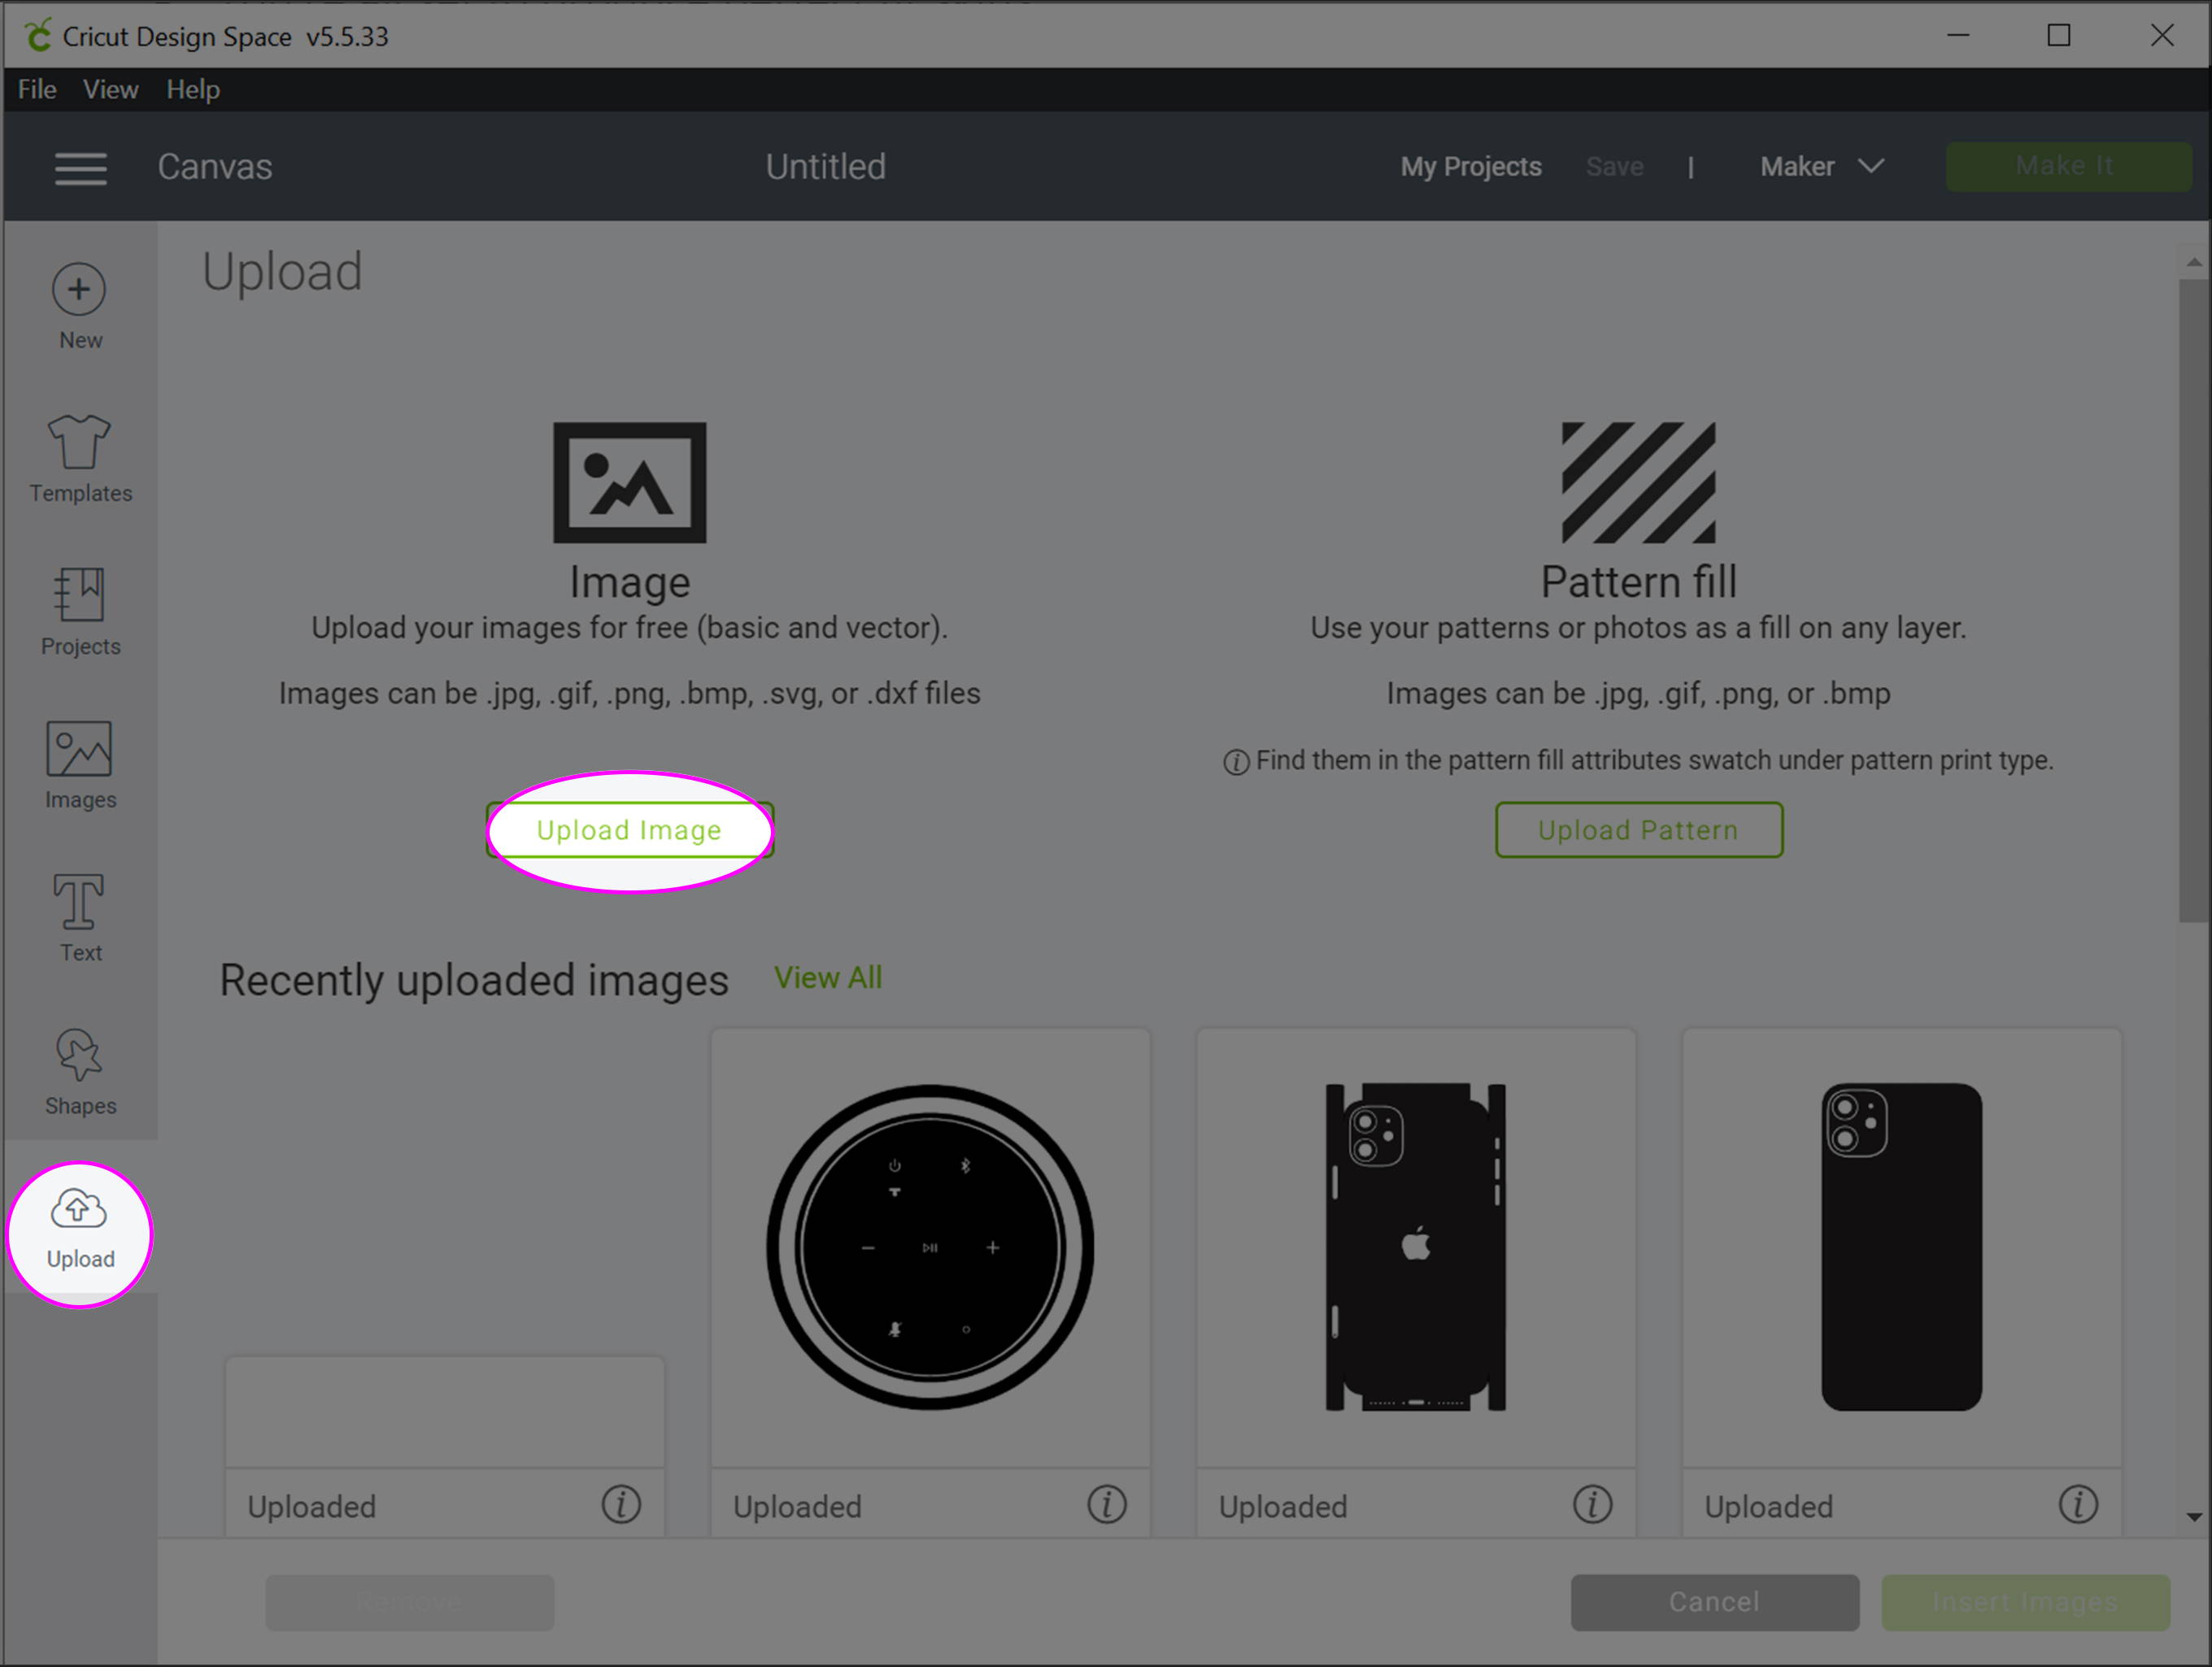Open the View menu

coord(110,89)
